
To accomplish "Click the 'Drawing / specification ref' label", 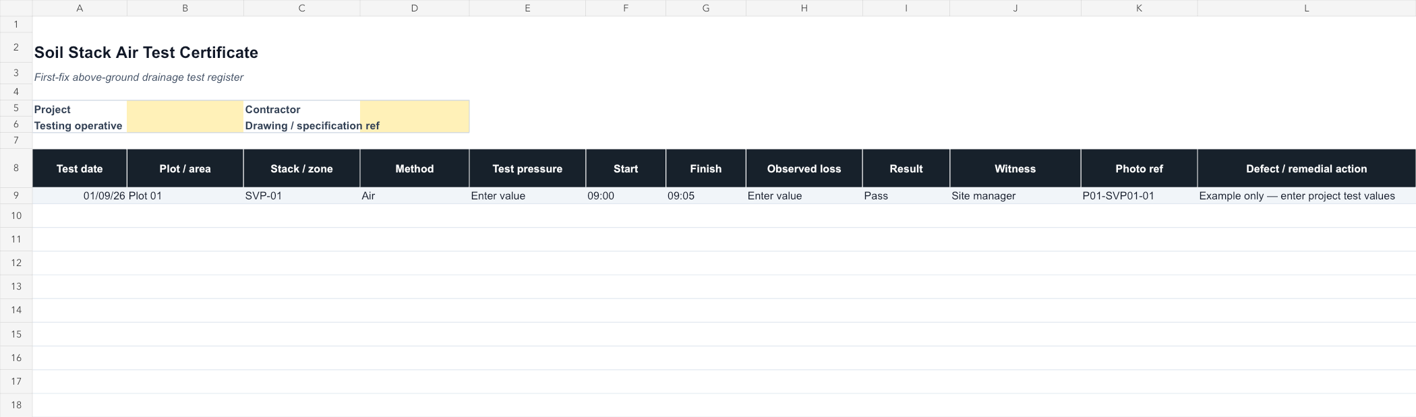I will click(312, 125).
